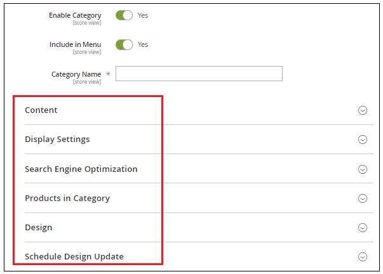The width and height of the screenshot is (383, 274).
Task: Click the Products in Category chevron icon
Action: tap(363, 199)
